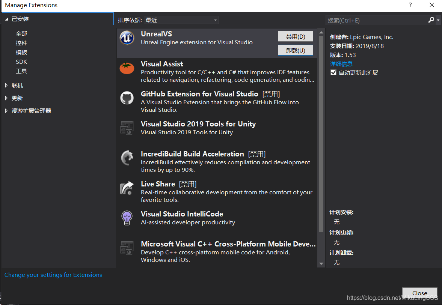442x305 pixels.
Task: Click the IntelliCode lightbulb icon
Action: (127, 218)
